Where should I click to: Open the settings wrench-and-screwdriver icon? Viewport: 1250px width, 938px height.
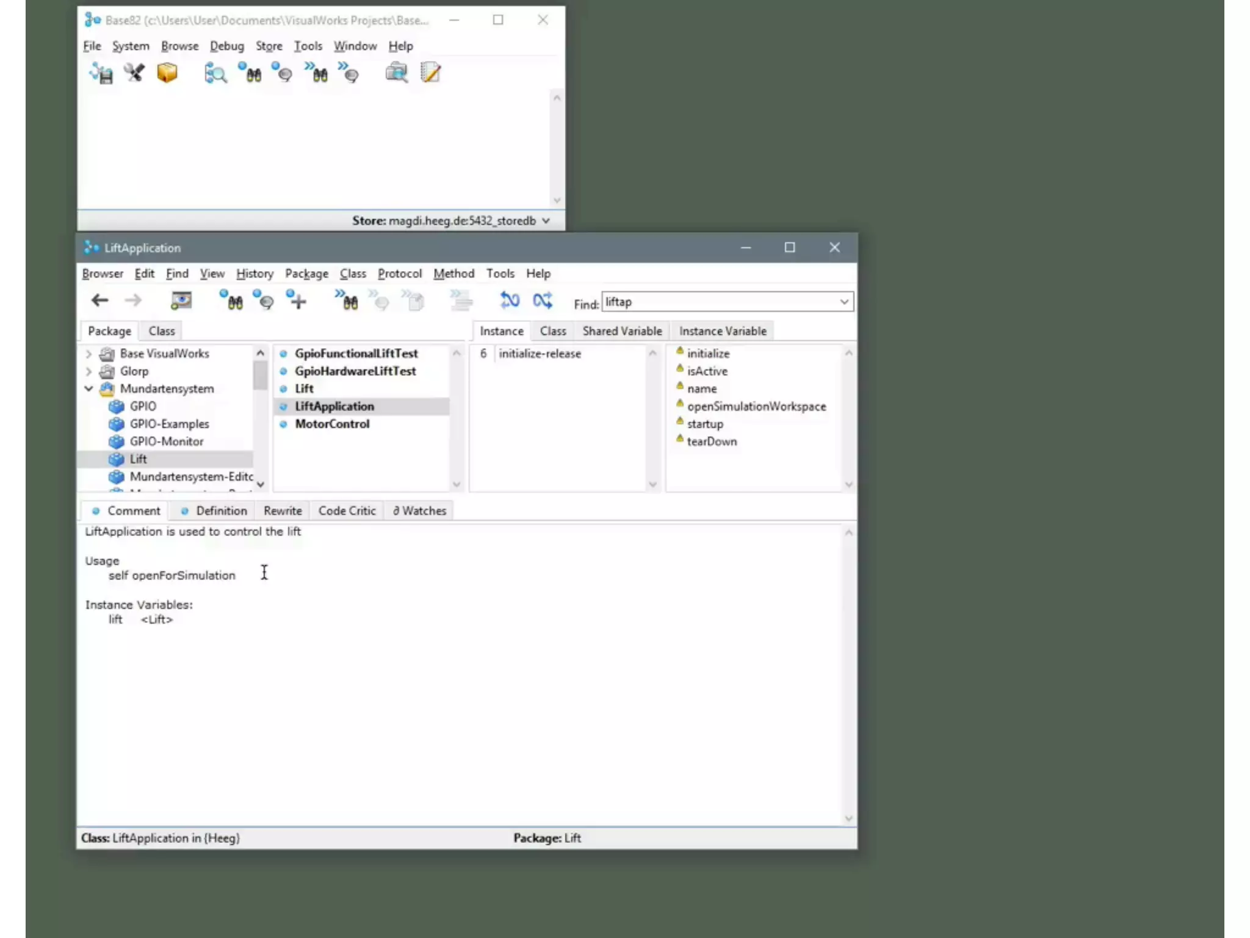(134, 73)
